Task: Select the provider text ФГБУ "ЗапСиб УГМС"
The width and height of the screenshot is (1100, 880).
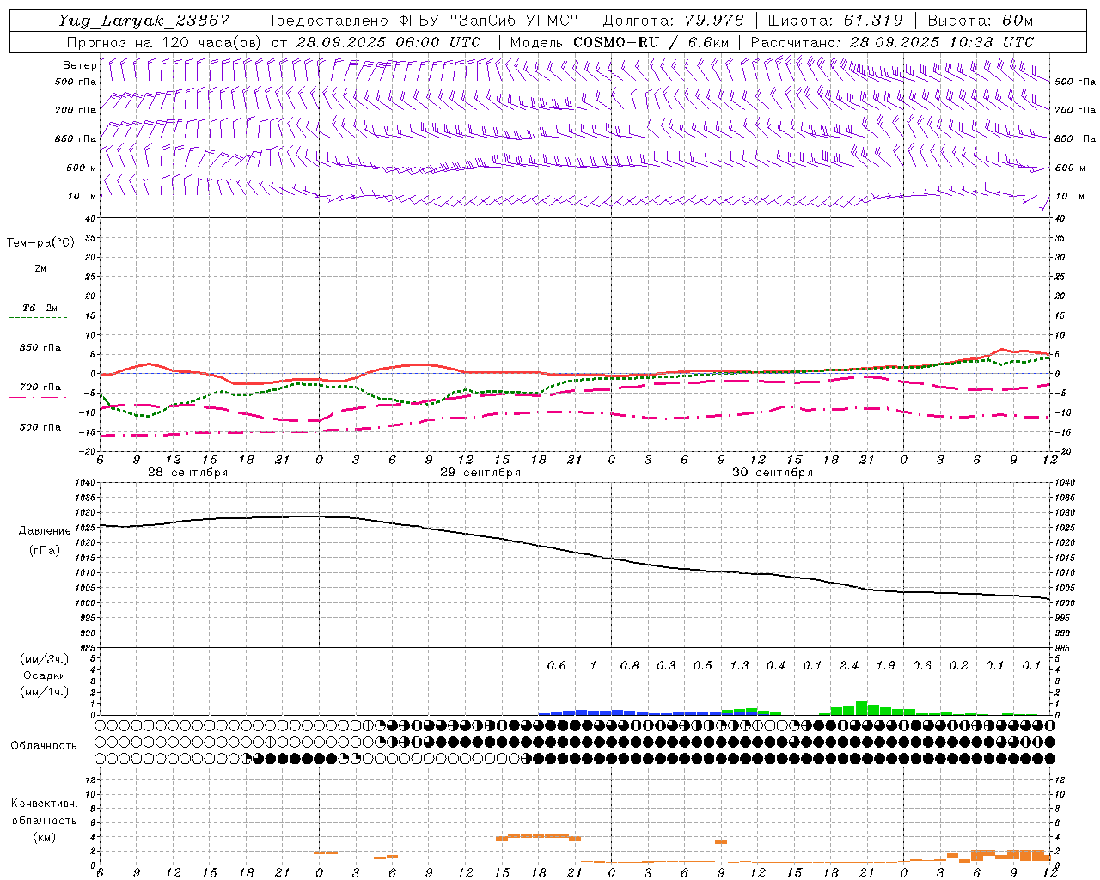Action: pos(489,21)
